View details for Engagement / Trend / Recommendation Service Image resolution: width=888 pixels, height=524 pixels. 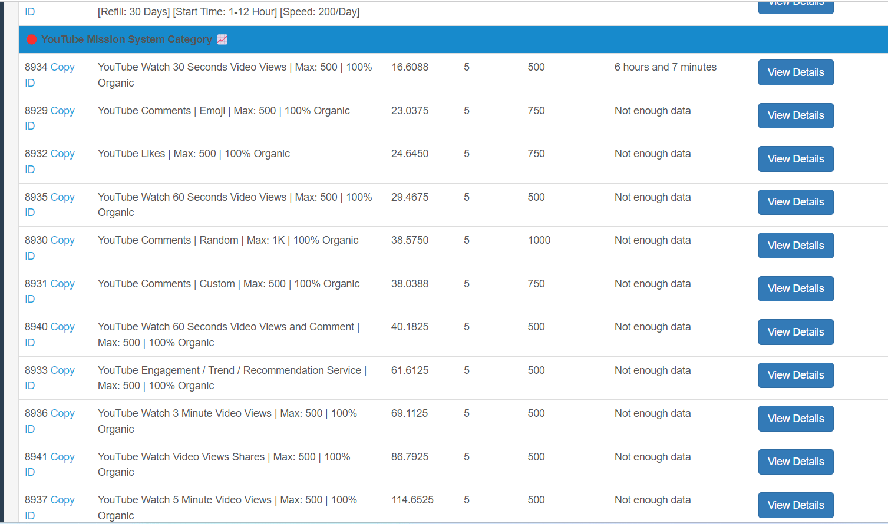pyautogui.click(x=795, y=375)
